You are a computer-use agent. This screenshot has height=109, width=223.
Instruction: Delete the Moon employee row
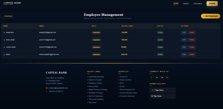[x=192, y=54]
